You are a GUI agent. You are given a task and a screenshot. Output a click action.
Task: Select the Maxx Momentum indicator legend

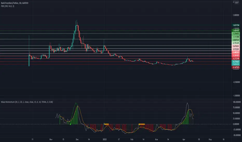click(x=27, y=102)
